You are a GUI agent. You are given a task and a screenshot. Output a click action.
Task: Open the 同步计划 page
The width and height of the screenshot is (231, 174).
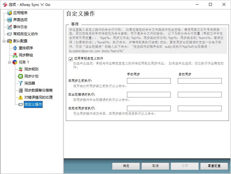pyautogui.click(x=31, y=76)
